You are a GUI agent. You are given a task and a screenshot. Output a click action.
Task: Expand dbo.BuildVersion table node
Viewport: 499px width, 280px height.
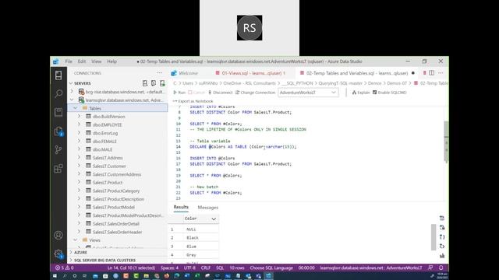click(x=80, y=116)
